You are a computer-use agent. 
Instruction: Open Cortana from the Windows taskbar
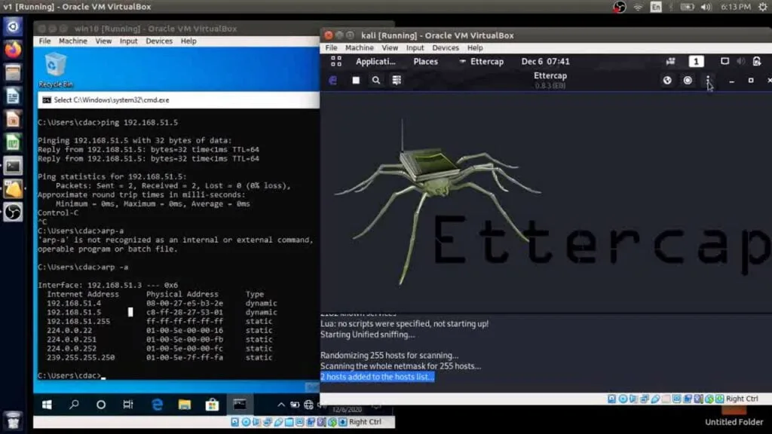(x=101, y=405)
